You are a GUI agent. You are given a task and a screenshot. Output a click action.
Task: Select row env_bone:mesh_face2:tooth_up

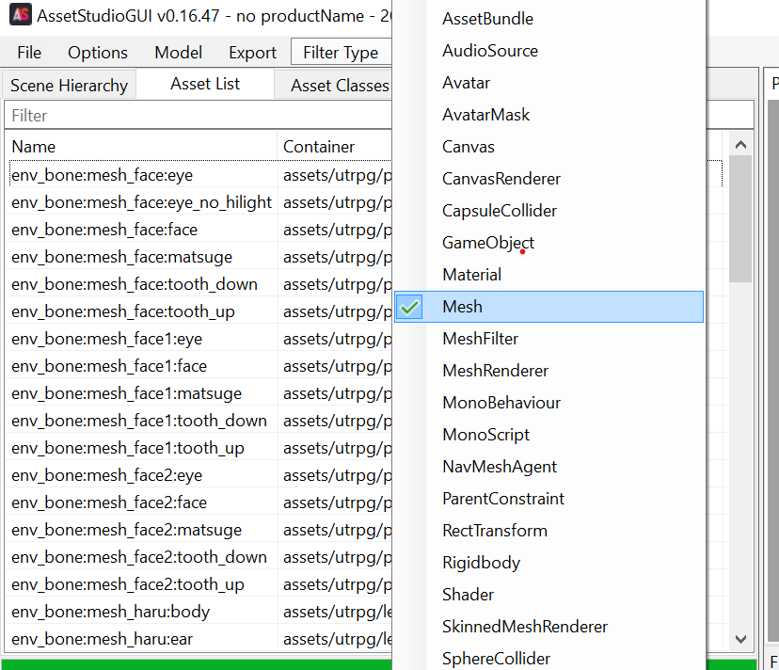[199, 584]
